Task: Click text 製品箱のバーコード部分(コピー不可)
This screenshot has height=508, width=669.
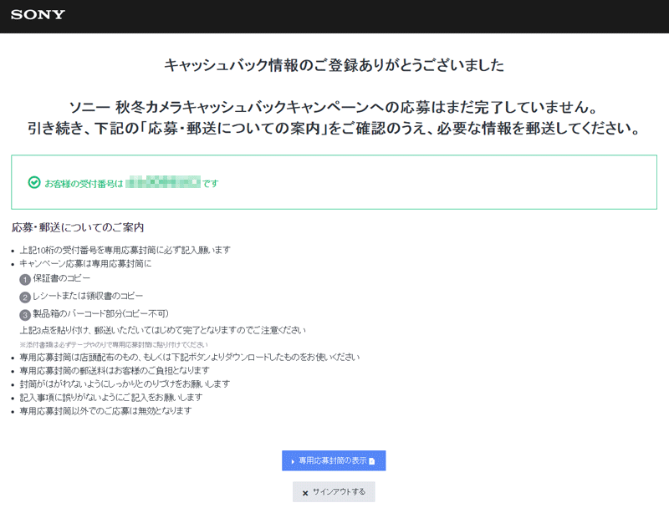Action: [x=100, y=313]
